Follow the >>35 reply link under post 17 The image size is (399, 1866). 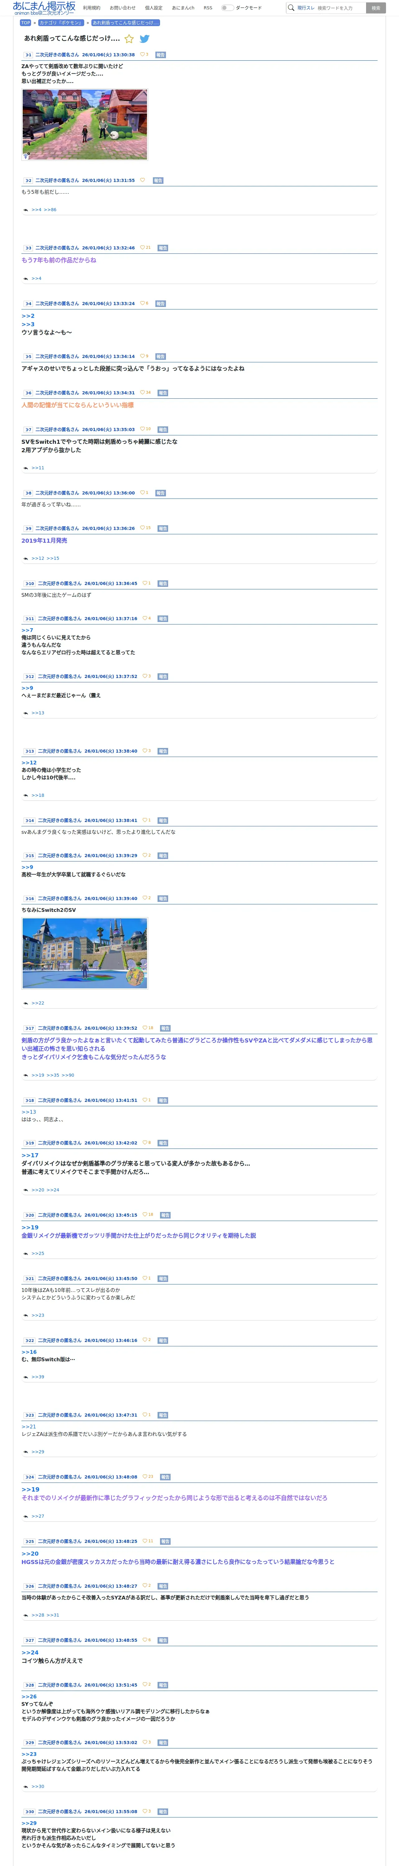click(53, 1076)
